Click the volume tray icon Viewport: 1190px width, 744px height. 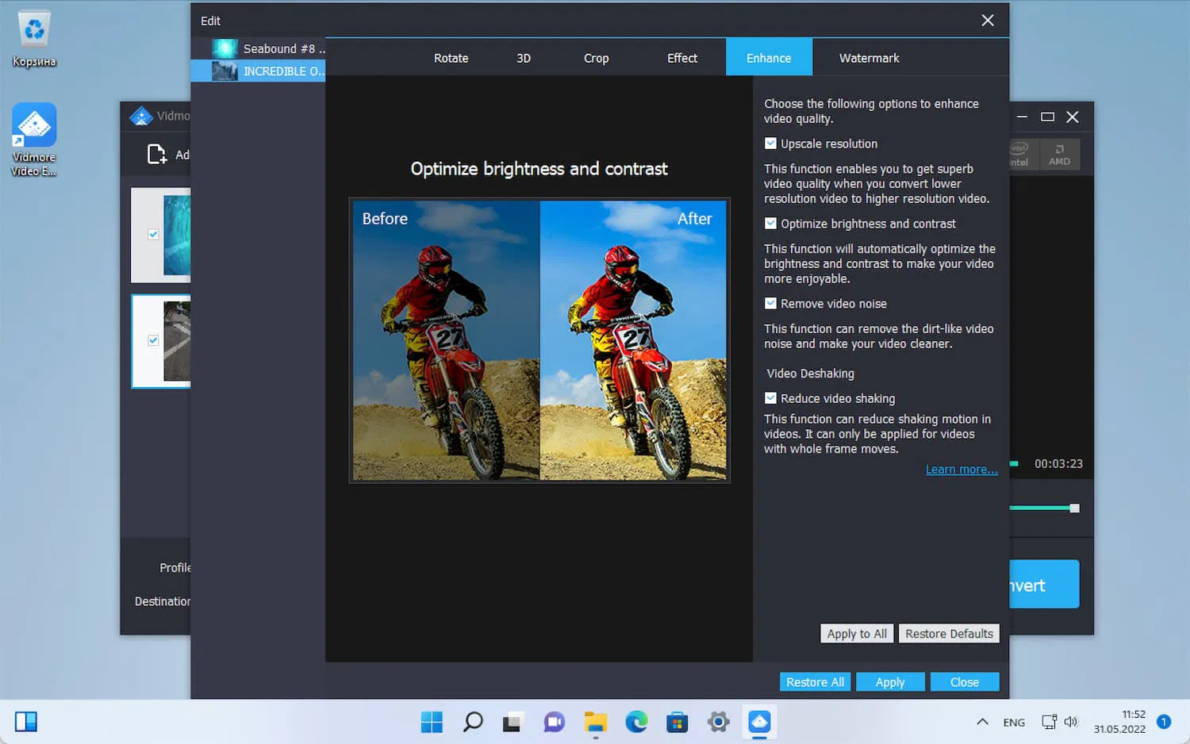coord(1071,722)
